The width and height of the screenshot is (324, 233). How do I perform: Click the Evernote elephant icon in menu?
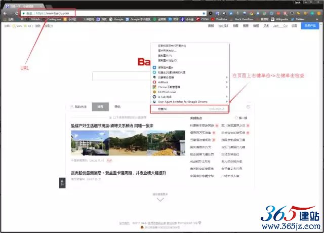pyautogui.click(x=154, y=77)
